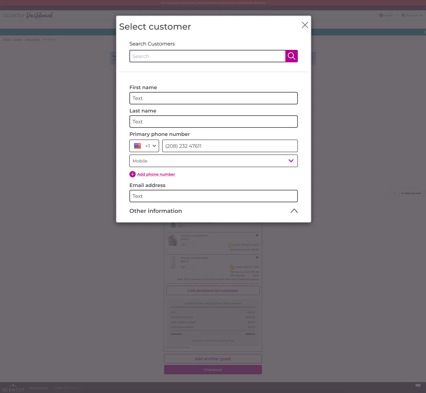Dismiss the teal banner with its X

coord(424,32)
